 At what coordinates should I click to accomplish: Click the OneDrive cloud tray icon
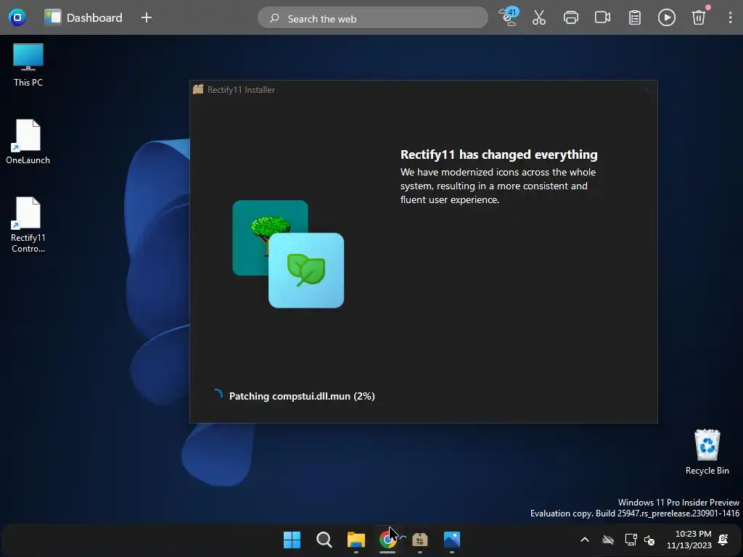point(607,540)
